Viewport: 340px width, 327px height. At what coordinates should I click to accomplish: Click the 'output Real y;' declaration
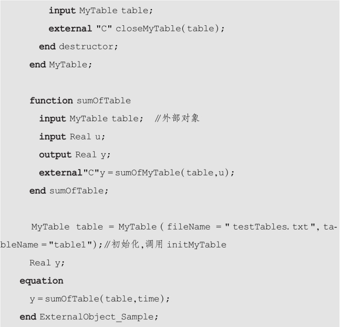(75, 155)
